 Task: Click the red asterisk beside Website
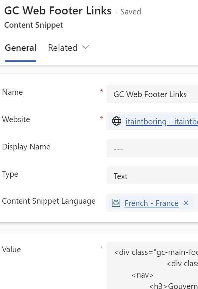point(101,118)
